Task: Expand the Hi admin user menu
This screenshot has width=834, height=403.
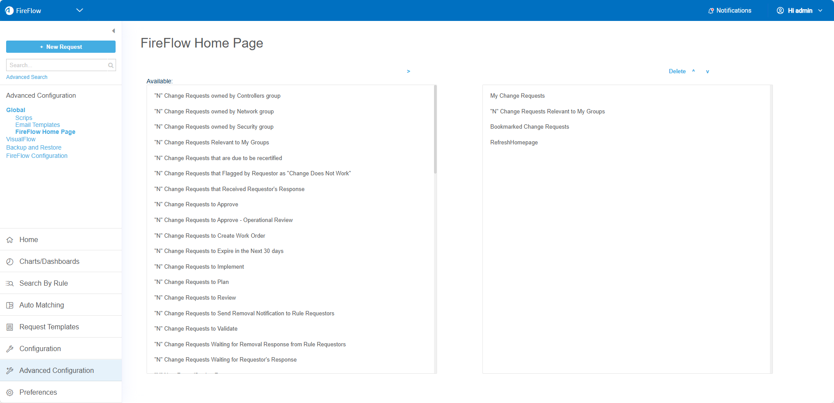Action: click(x=800, y=10)
